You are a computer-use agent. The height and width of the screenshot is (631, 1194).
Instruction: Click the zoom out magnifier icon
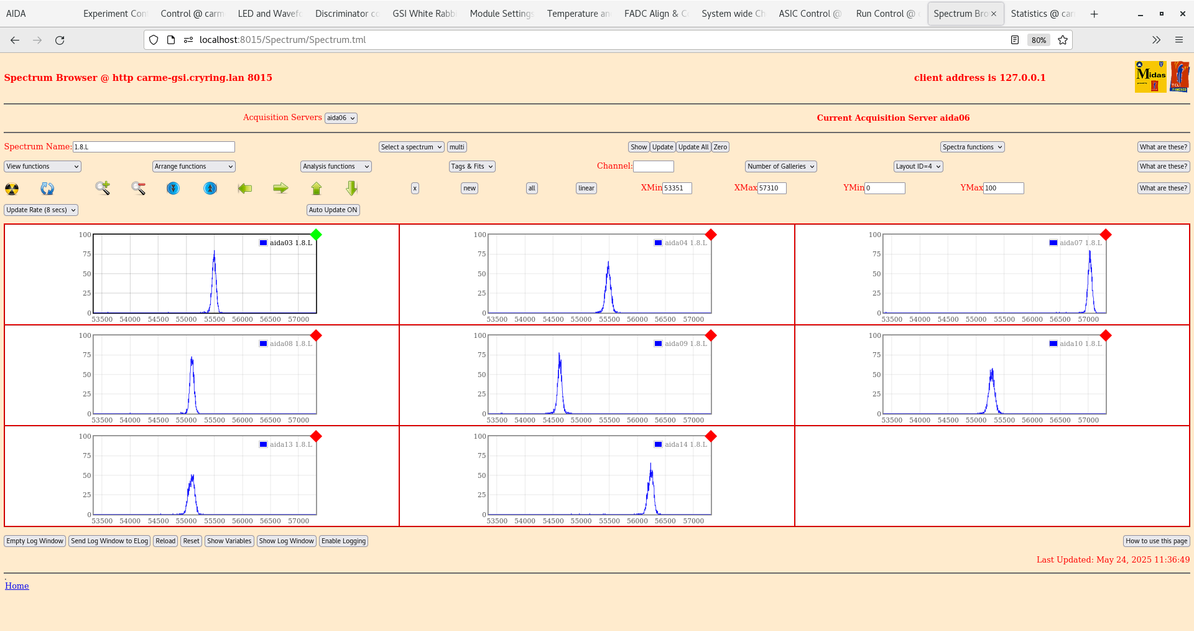point(138,188)
